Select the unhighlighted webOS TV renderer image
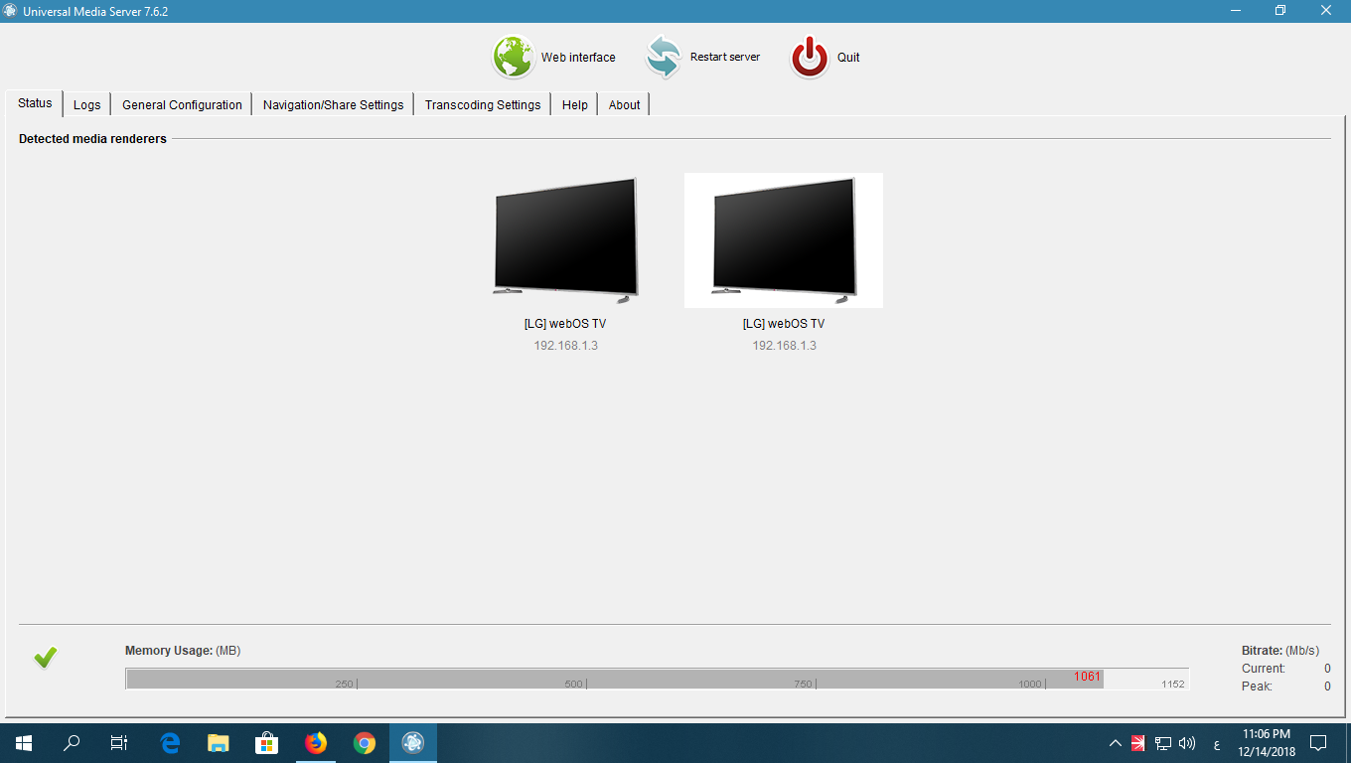 coord(565,240)
